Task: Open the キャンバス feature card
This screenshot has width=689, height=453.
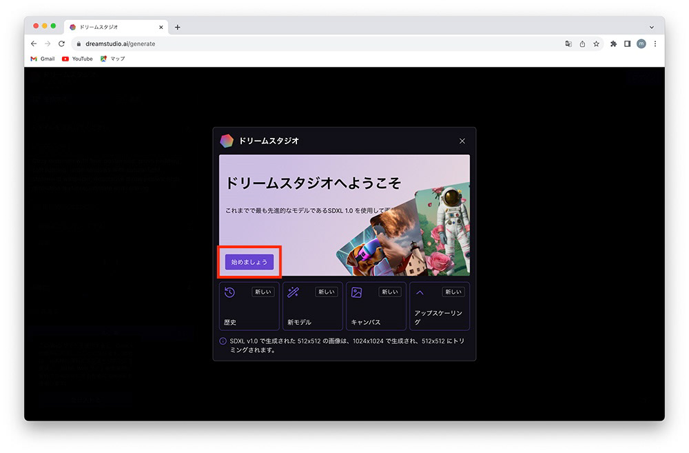Action: pyautogui.click(x=376, y=306)
